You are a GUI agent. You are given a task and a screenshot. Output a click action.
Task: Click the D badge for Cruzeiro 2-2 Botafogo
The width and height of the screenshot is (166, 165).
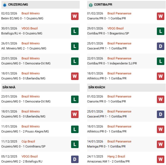(74, 159)
